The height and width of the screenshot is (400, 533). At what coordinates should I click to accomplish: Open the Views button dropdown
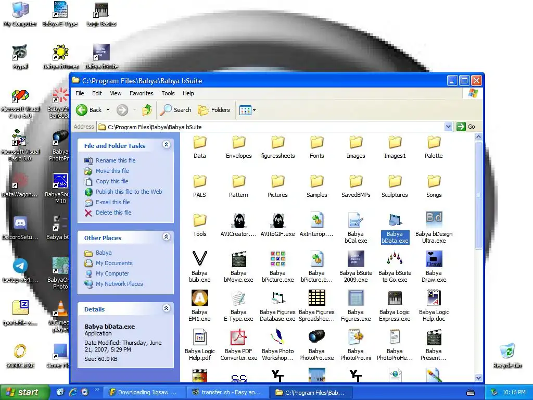(254, 110)
